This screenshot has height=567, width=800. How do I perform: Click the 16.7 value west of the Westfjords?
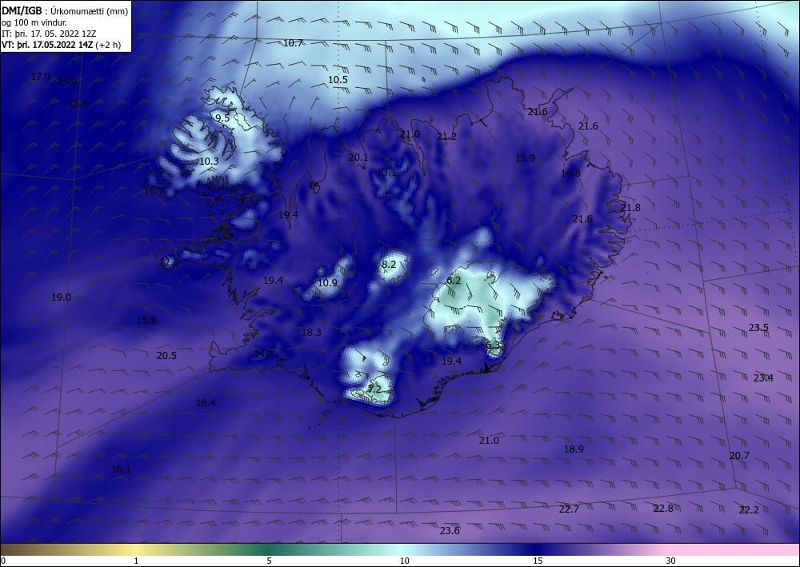tap(154, 191)
